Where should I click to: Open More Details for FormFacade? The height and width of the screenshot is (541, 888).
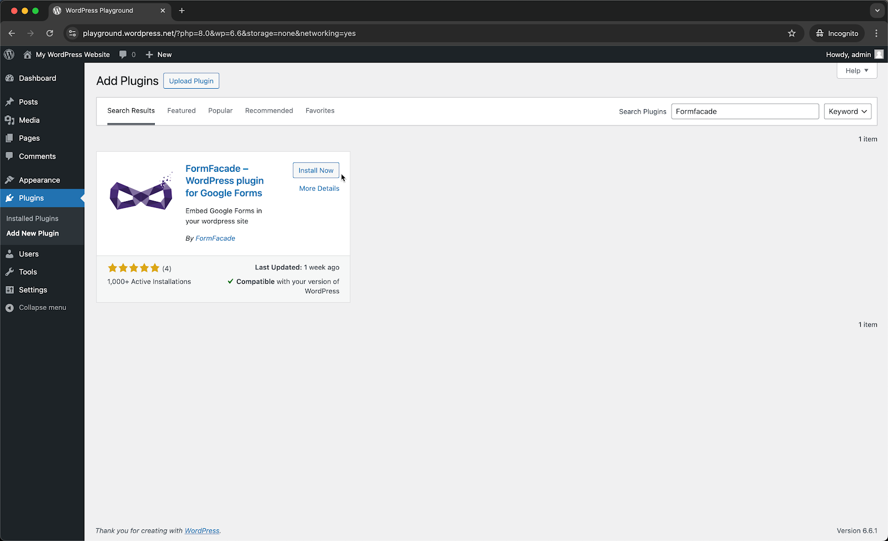pos(319,188)
